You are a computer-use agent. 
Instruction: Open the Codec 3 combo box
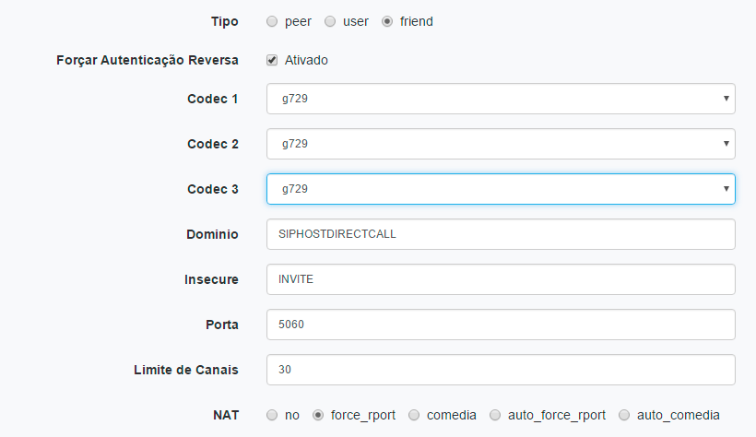click(501, 189)
